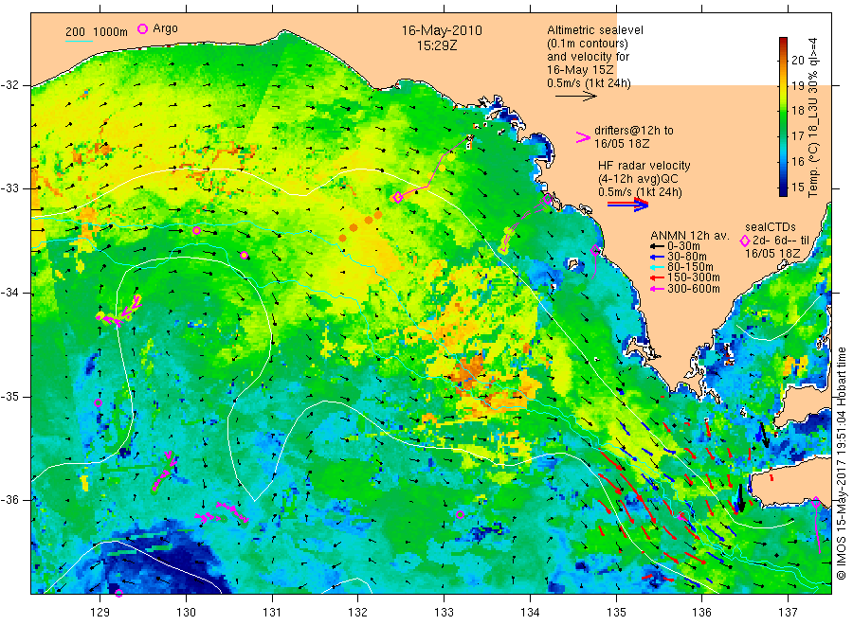This screenshot has height=625, width=853.
Task: Click the '(4-12h avg)QC' text
Action: point(638,179)
